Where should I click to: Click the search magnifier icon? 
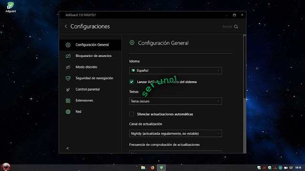[x=236, y=27]
